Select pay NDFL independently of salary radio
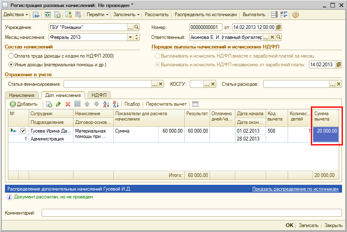This screenshot has height=232, width=347. 157,65
